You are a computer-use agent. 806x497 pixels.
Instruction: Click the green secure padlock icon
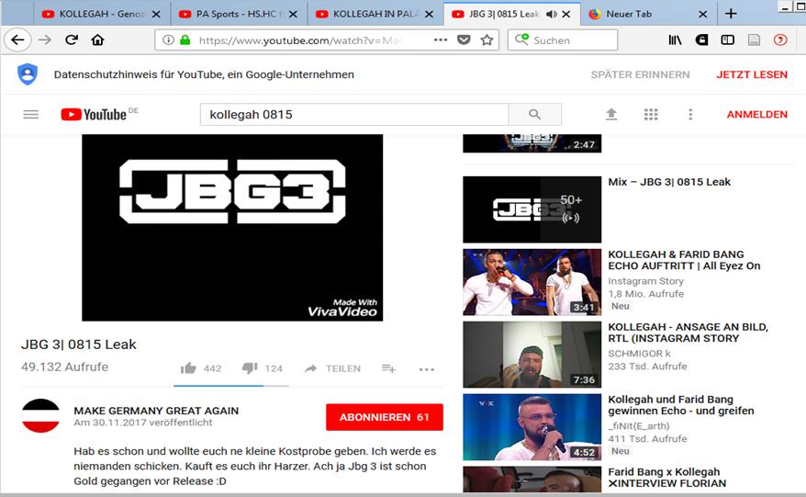pyautogui.click(x=185, y=40)
